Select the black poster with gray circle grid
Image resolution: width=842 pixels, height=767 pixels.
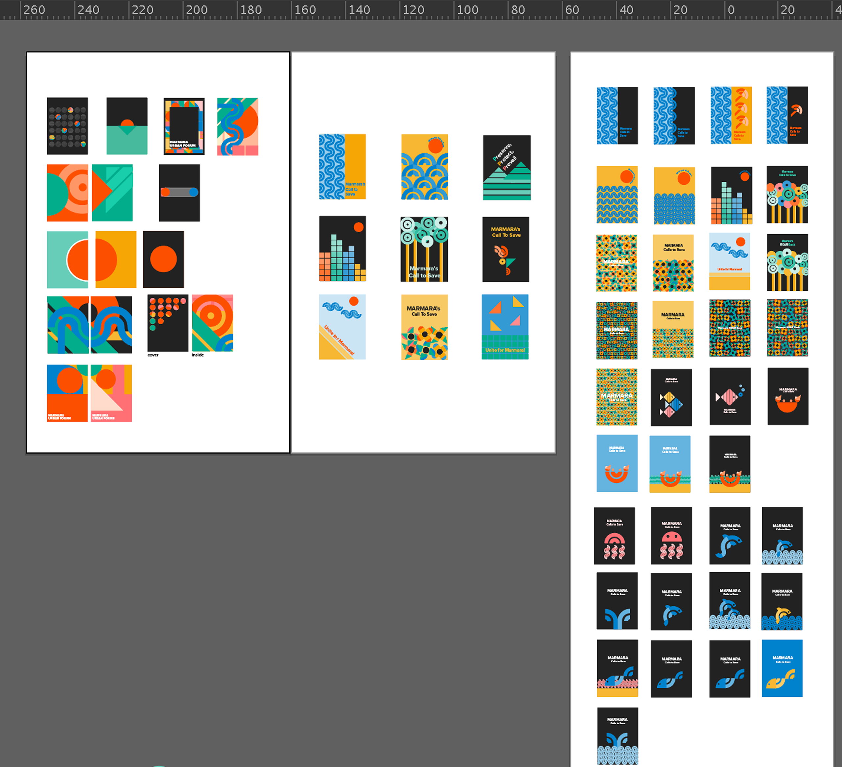67,126
